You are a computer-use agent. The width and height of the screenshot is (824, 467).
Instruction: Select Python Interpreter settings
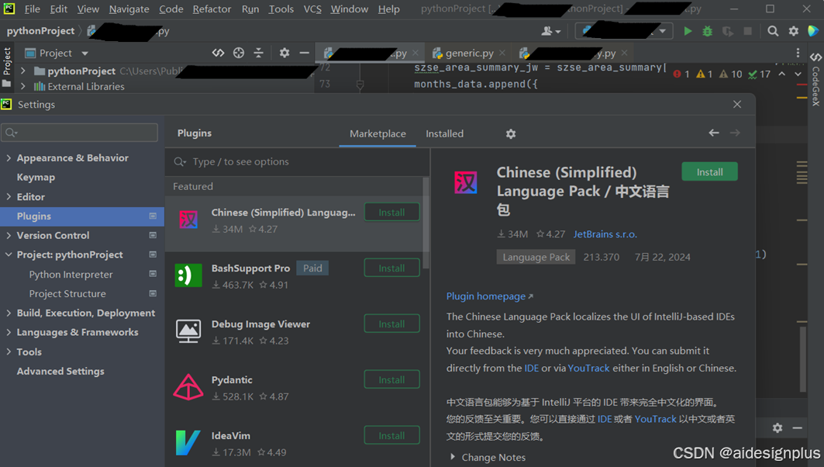point(71,275)
